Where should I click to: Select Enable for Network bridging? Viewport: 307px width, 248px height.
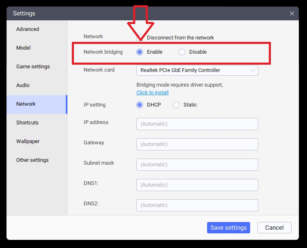point(140,52)
